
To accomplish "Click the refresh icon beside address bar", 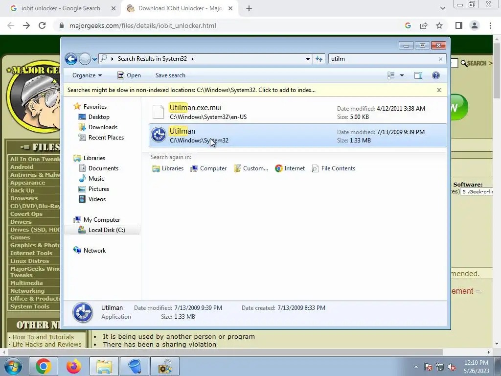I will point(319,59).
